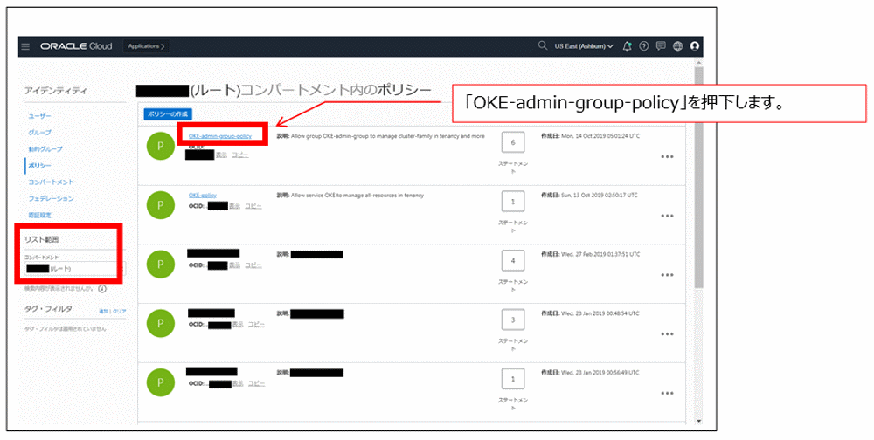The height and width of the screenshot is (440, 874).
Task: Open actions menu for policy created 23 Jan 2019 00:56:49
Action: pyautogui.click(x=667, y=393)
